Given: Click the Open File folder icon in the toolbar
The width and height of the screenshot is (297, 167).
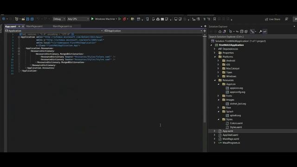Looking at the screenshot, I should click(x=23, y=19).
